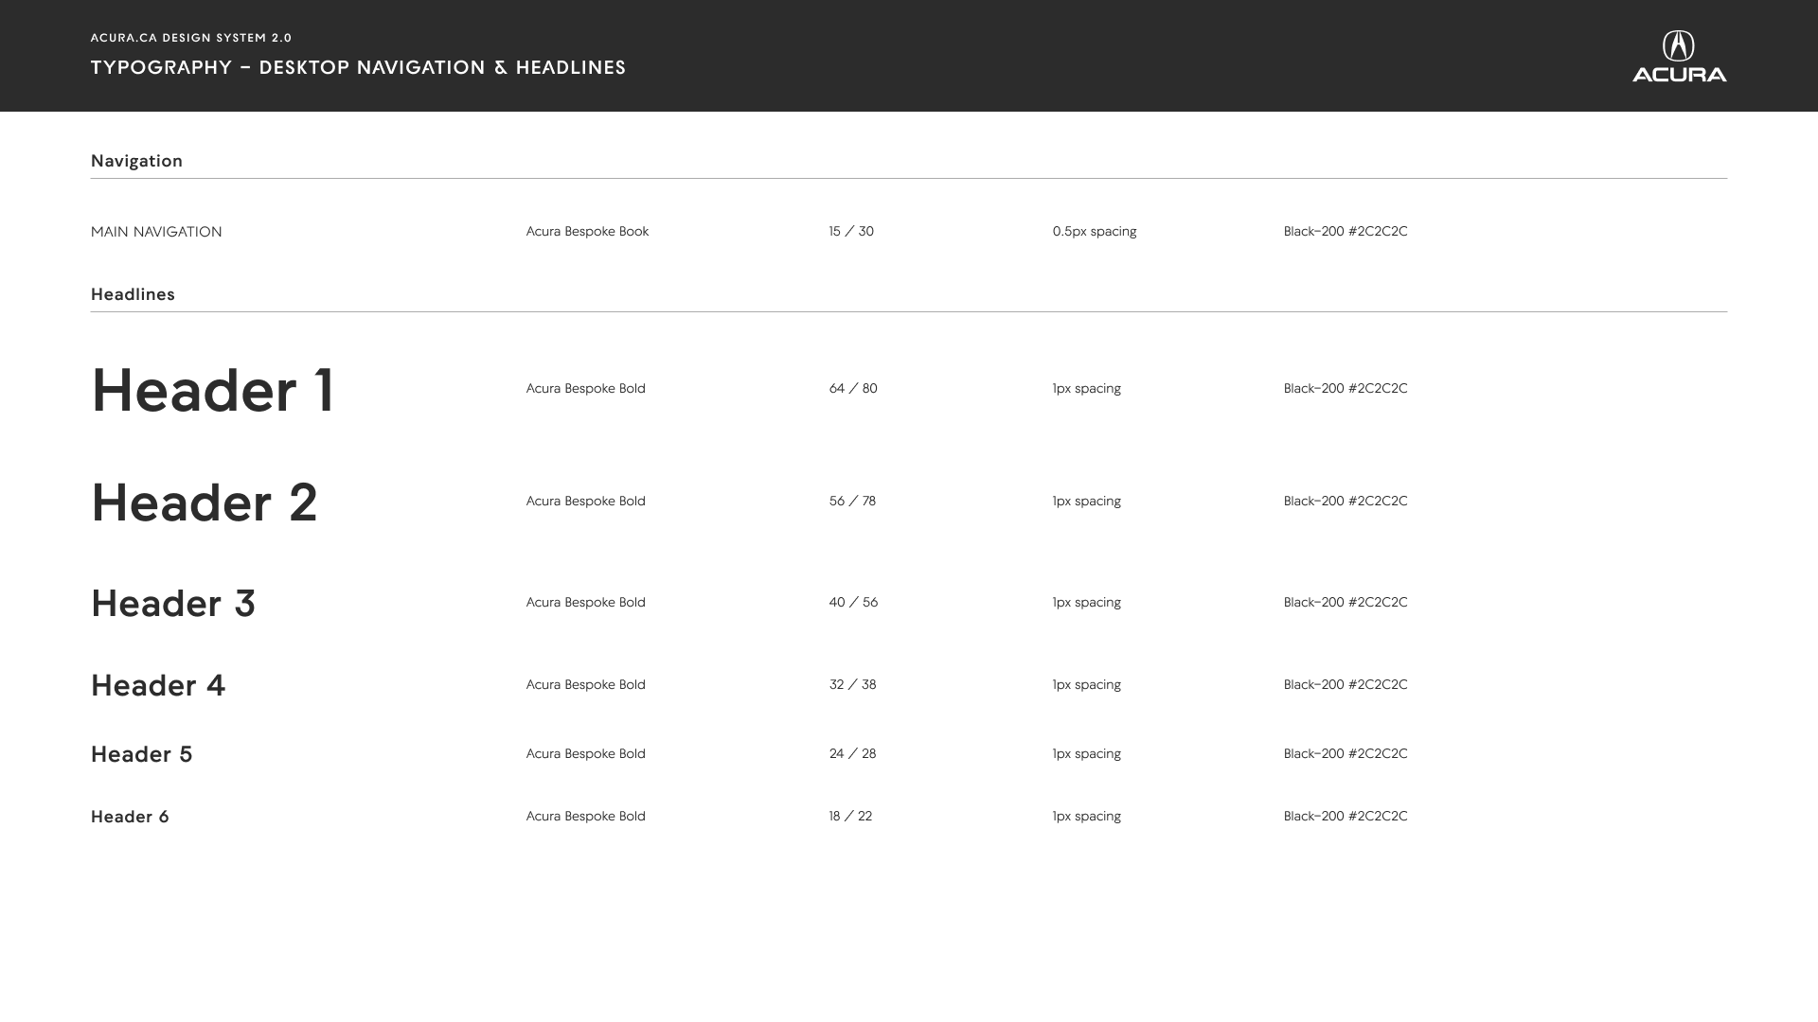This screenshot has width=1818, height=1022.
Task: Click the Header 3 row color Black-200 #2C2C2C
Action: [1346, 603]
